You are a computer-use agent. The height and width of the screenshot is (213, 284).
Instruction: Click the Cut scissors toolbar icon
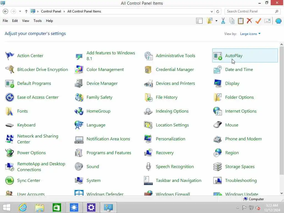pyautogui.click(x=223, y=21)
